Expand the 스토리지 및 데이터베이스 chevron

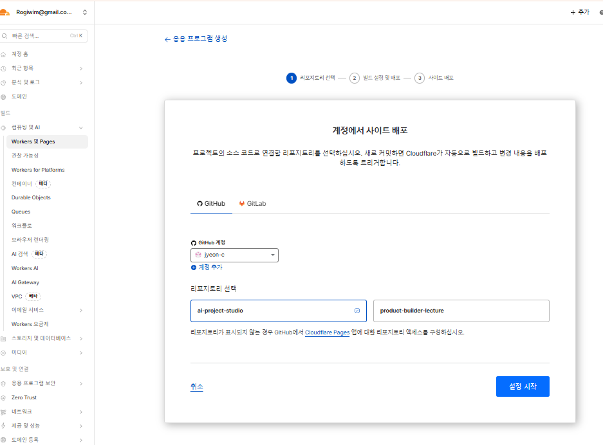80,338
